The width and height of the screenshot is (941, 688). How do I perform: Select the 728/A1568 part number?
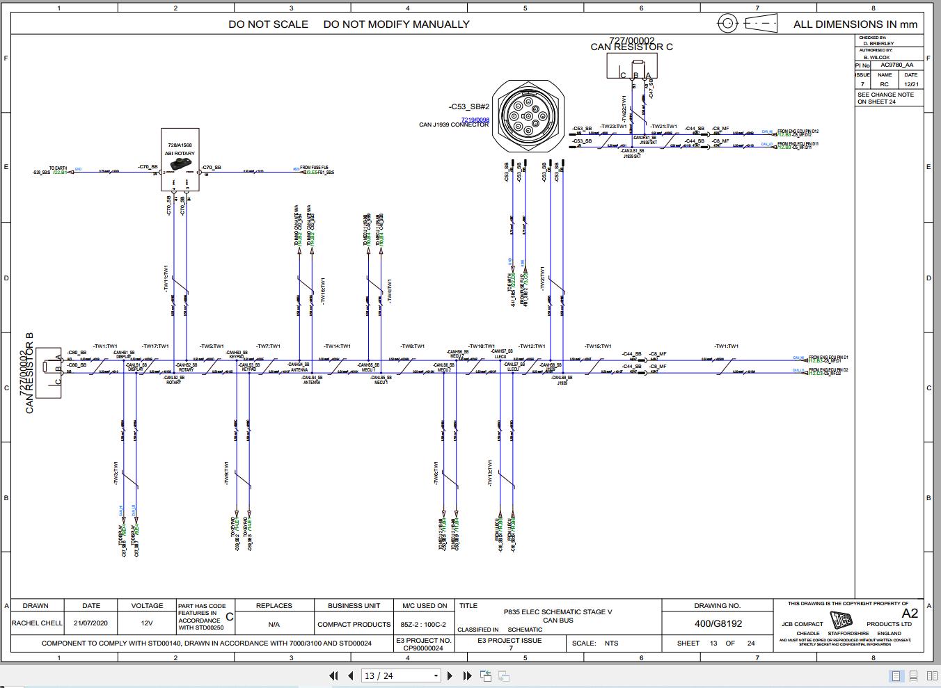[x=180, y=145]
